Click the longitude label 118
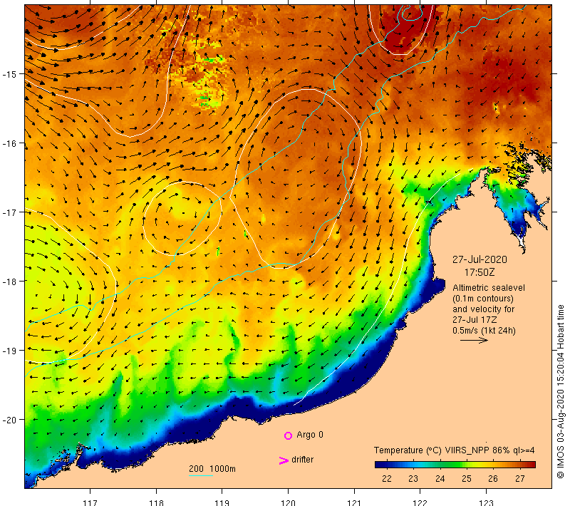 pos(156,502)
